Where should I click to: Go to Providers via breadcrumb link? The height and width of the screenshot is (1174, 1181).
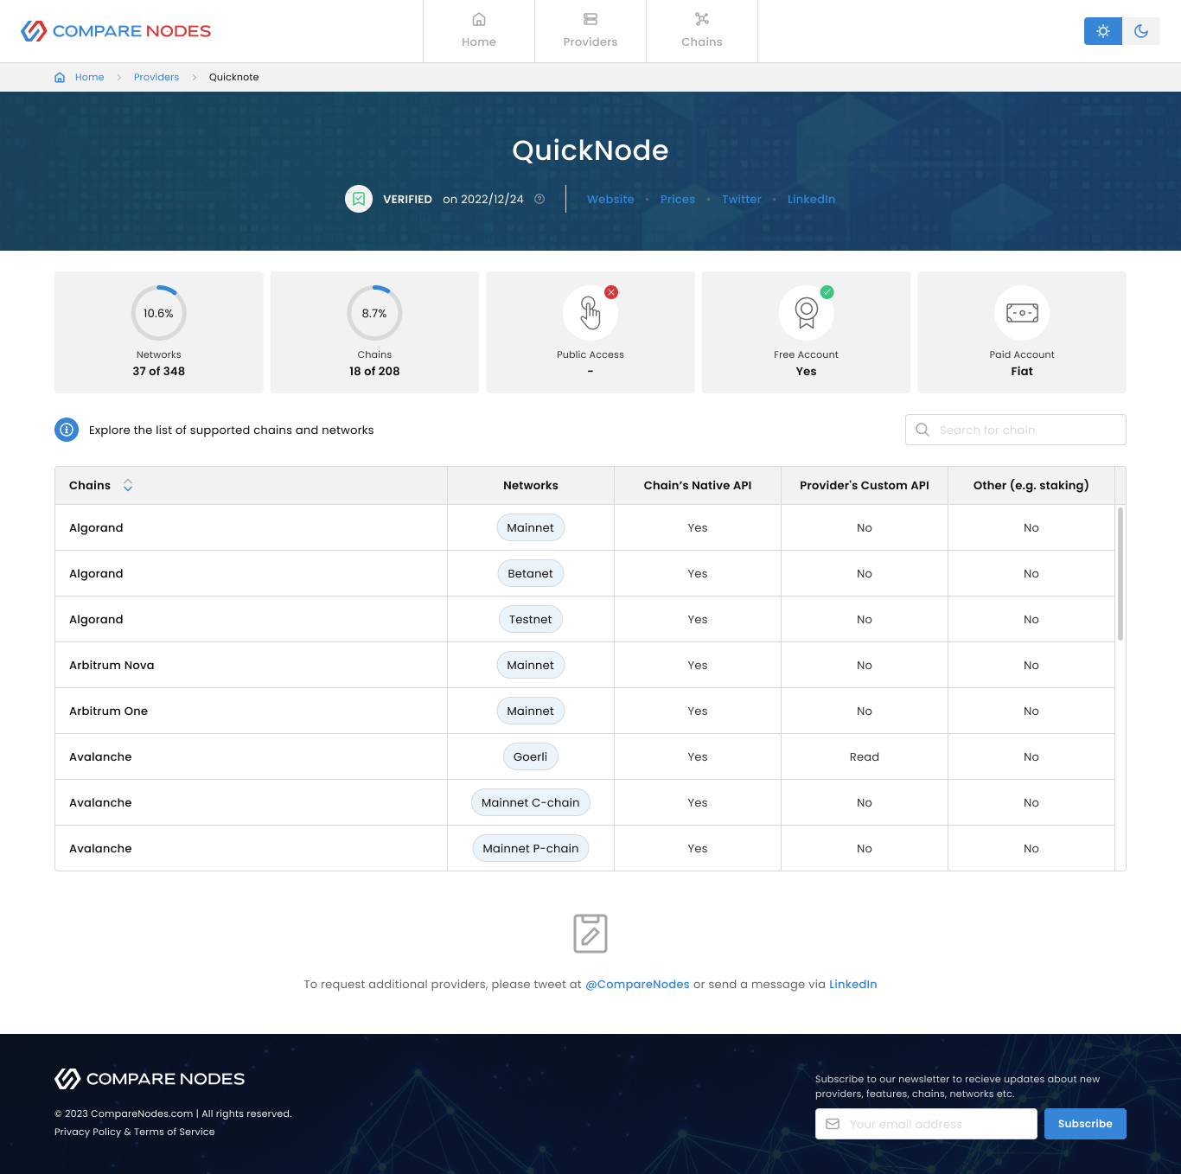tap(156, 77)
